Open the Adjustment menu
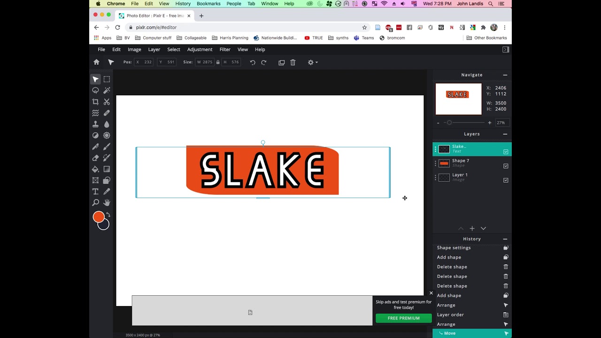The image size is (601, 338). 200,49
